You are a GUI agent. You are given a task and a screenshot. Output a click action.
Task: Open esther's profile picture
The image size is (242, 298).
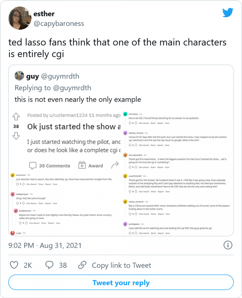click(x=19, y=18)
